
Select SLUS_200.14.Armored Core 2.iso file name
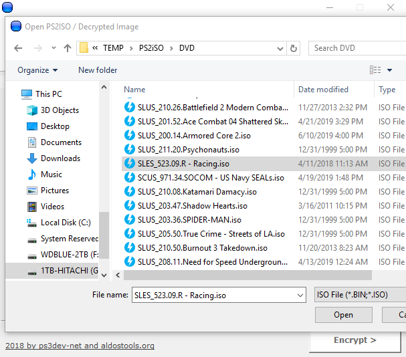click(x=194, y=136)
